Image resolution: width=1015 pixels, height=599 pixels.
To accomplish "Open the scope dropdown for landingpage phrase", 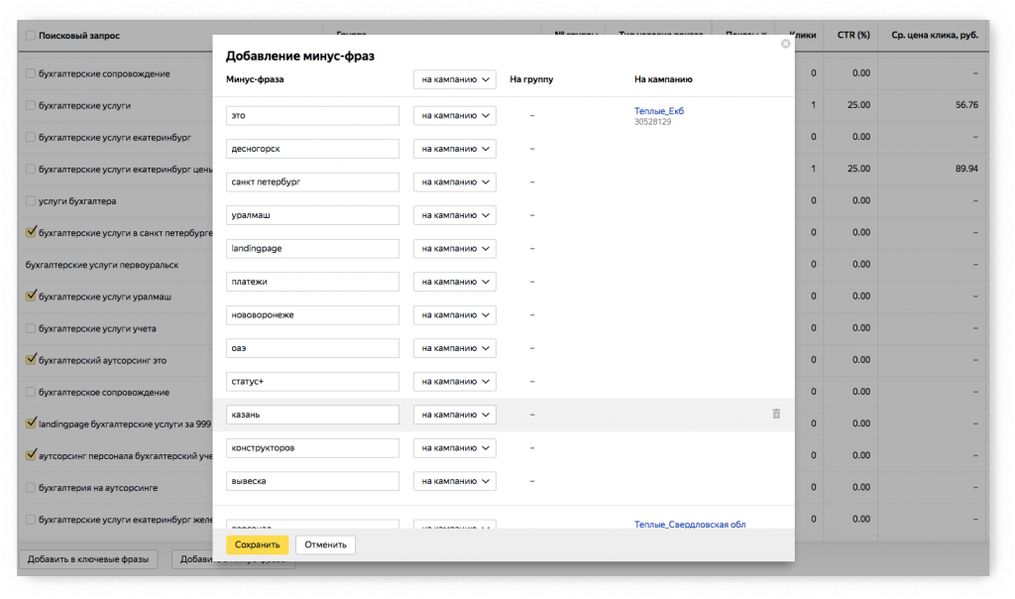I will (454, 248).
